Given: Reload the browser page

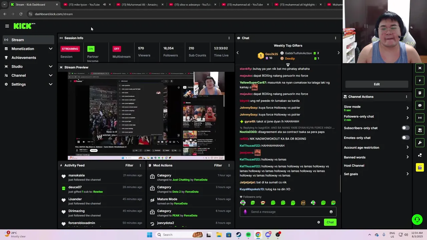Looking at the screenshot, I should click(x=21, y=14).
